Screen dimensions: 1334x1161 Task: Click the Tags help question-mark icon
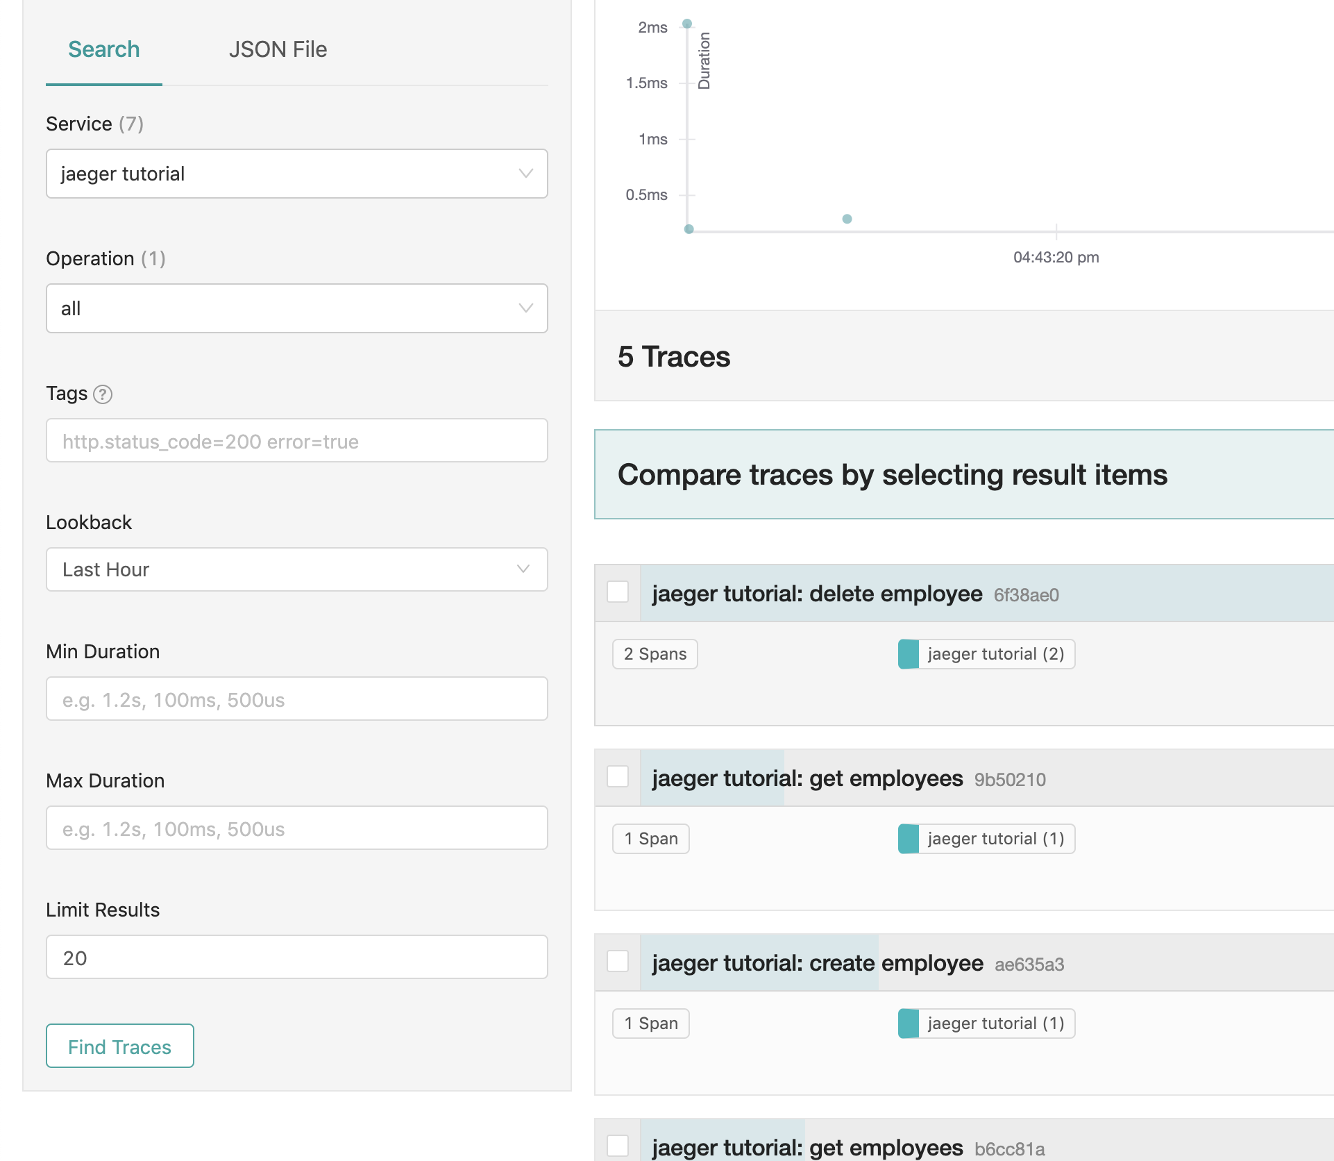coord(103,394)
